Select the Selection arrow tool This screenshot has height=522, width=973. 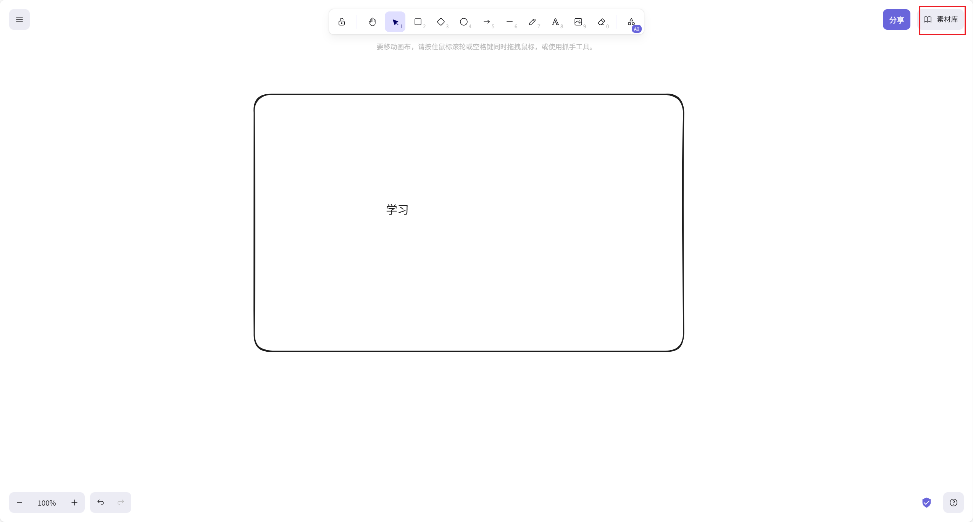click(x=395, y=22)
